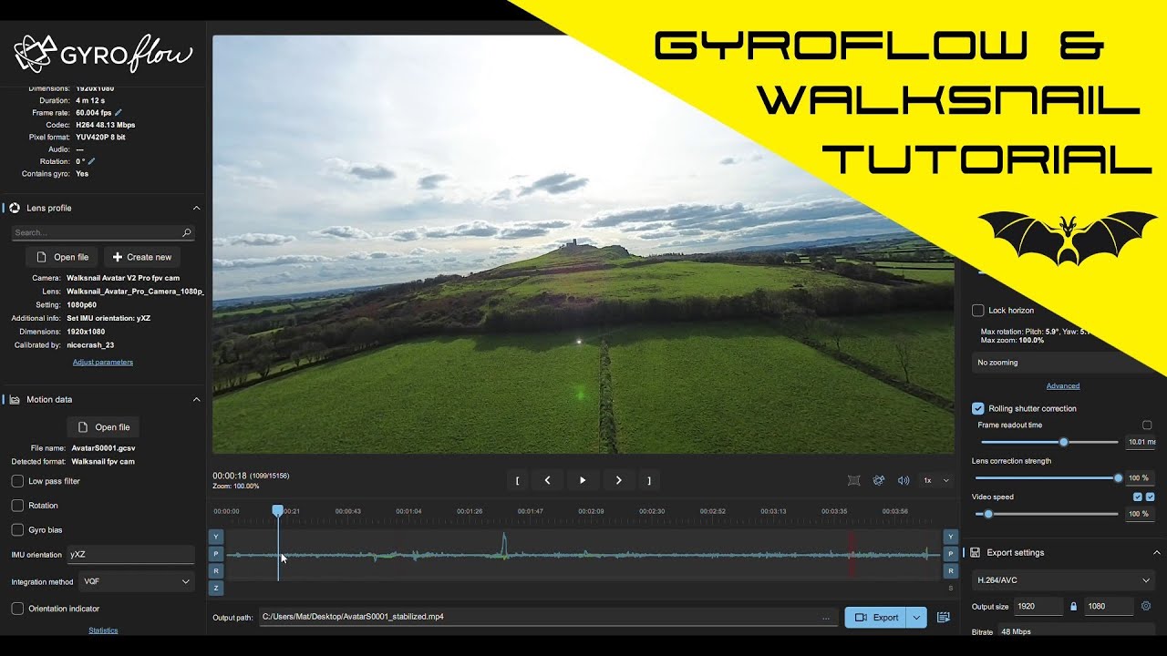Open the Export dropdown arrow

click(x=917, y=617)
